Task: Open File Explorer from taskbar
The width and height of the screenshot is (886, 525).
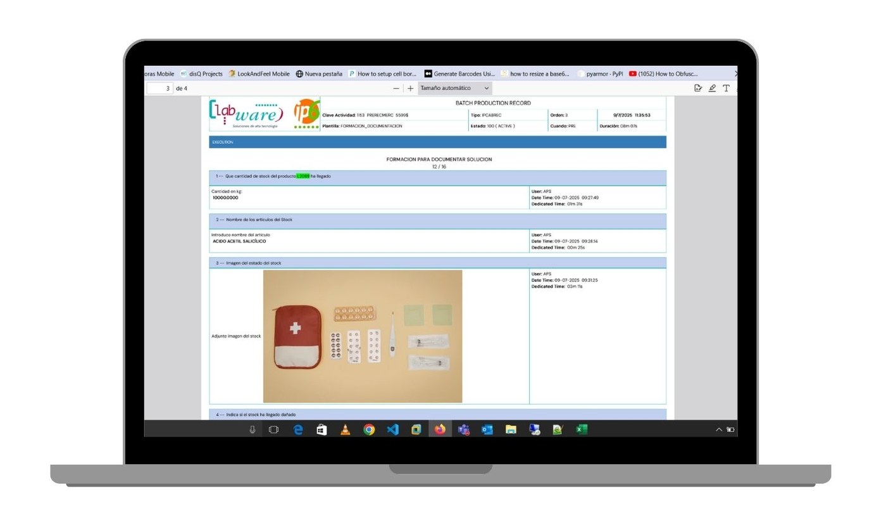Action: coord(511,429)
